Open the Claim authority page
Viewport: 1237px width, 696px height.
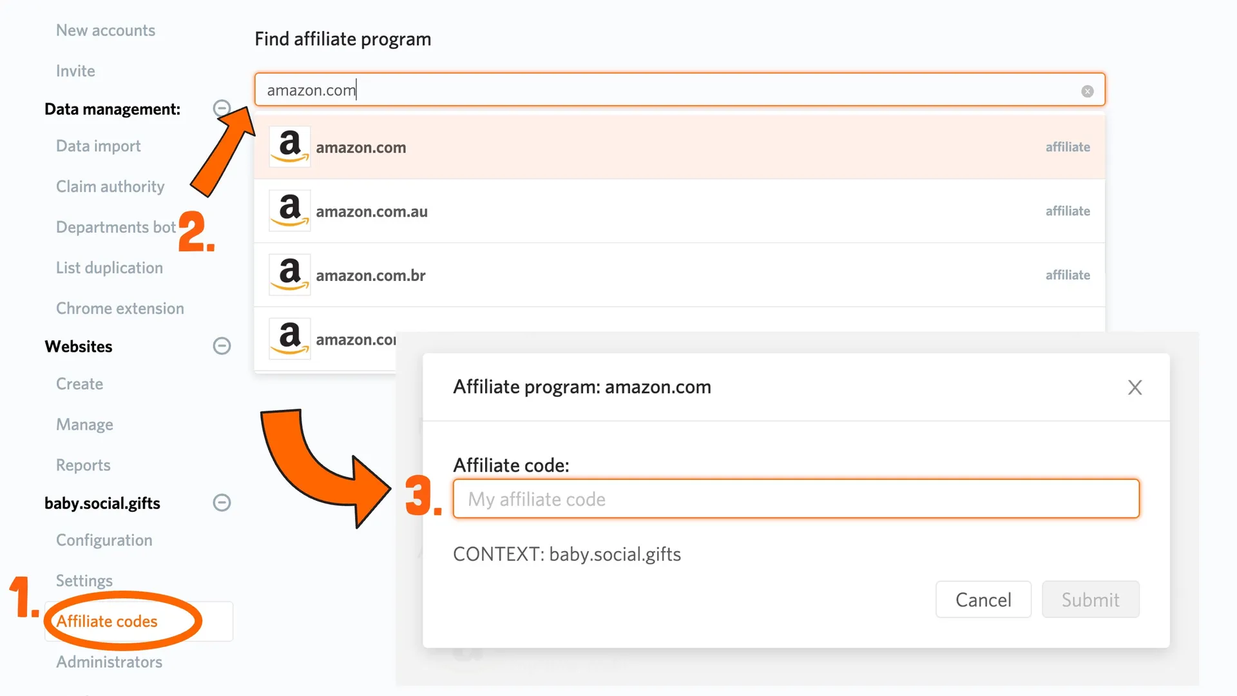(x=110, y=187)
